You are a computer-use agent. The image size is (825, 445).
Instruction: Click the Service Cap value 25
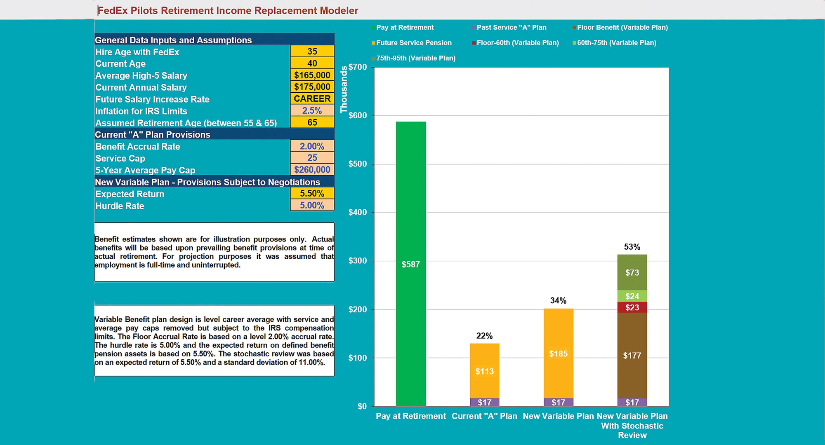pyautogui.click(x=312, y=158)
